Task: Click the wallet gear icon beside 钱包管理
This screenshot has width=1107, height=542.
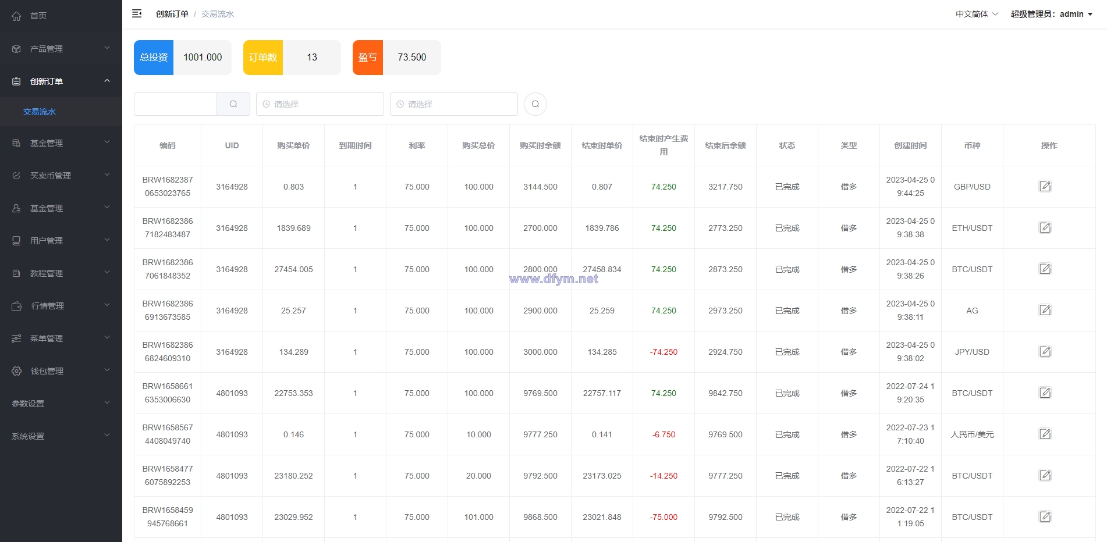Action: [16, 371]
